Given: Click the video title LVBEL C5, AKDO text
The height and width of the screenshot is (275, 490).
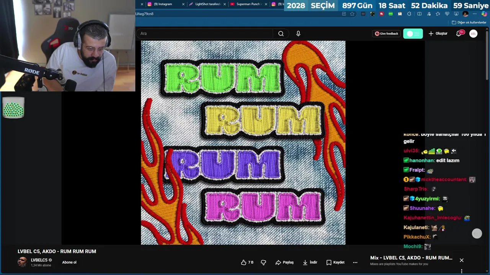Looking at the screenshot, I should [x=57, y=251].
